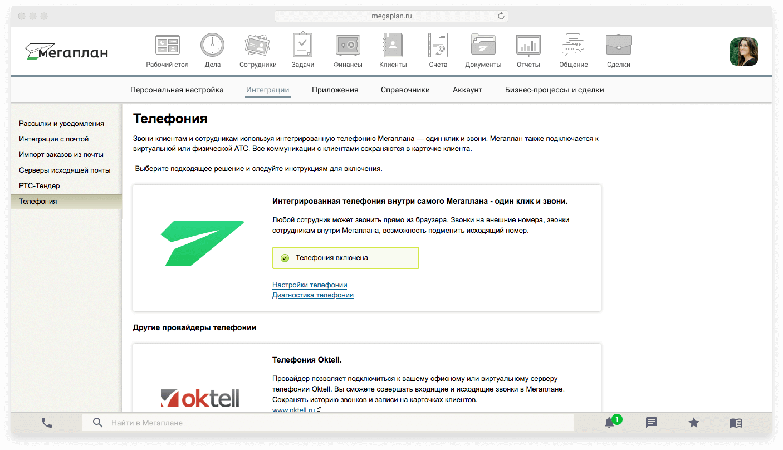Screen dimensions: 783x450
Task: Open favorites star icon
Action: point(694,423)
